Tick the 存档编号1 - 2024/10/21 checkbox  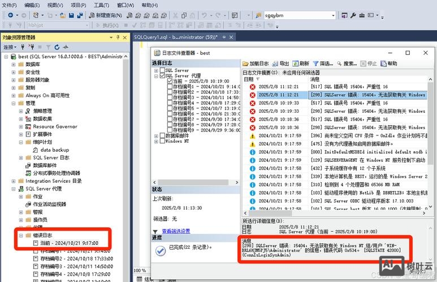tap(170, 86)
